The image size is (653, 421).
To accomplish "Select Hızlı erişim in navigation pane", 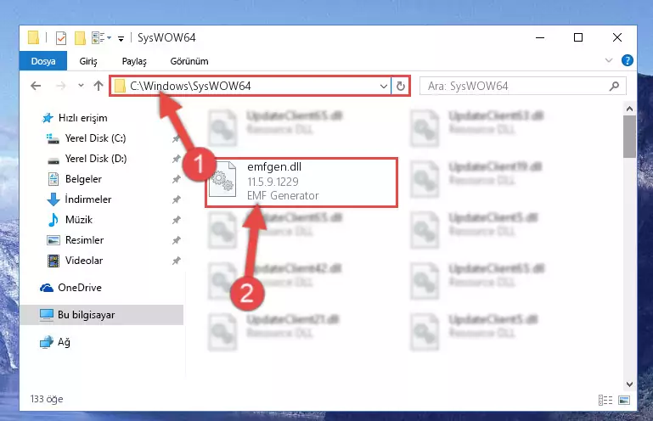I will (x=75, y=118).
